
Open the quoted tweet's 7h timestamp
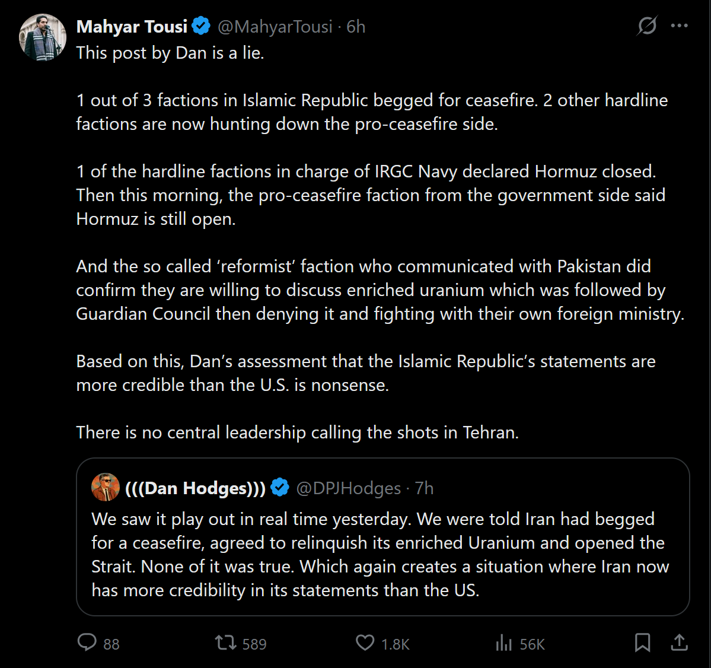point(425,488)
